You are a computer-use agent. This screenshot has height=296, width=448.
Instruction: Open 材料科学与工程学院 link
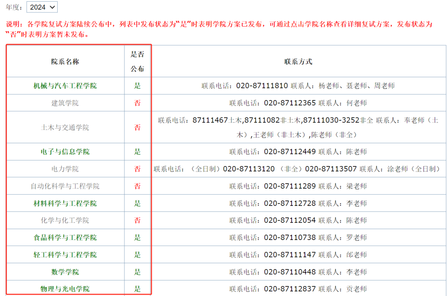point(65,203)
